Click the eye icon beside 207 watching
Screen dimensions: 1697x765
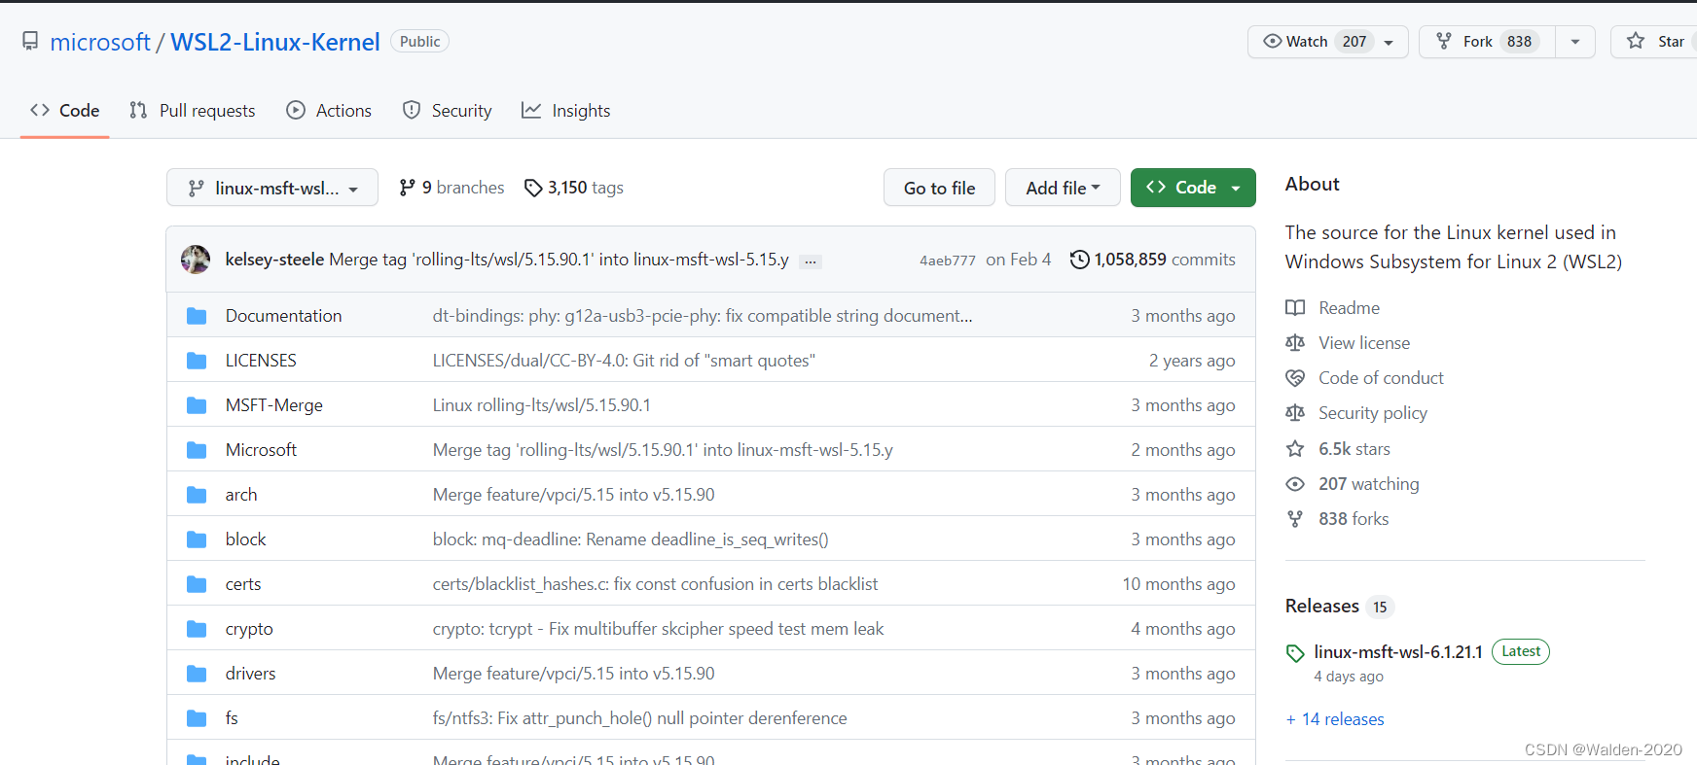point(1295,484)
